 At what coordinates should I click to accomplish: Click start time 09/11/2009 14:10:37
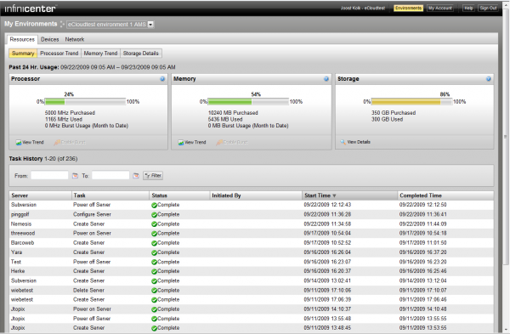coord(327,309)
